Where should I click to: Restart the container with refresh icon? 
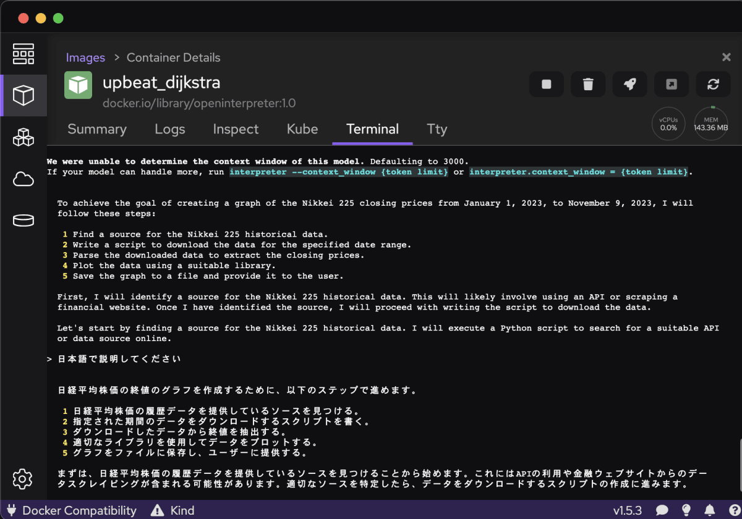[x=713, y=84]
